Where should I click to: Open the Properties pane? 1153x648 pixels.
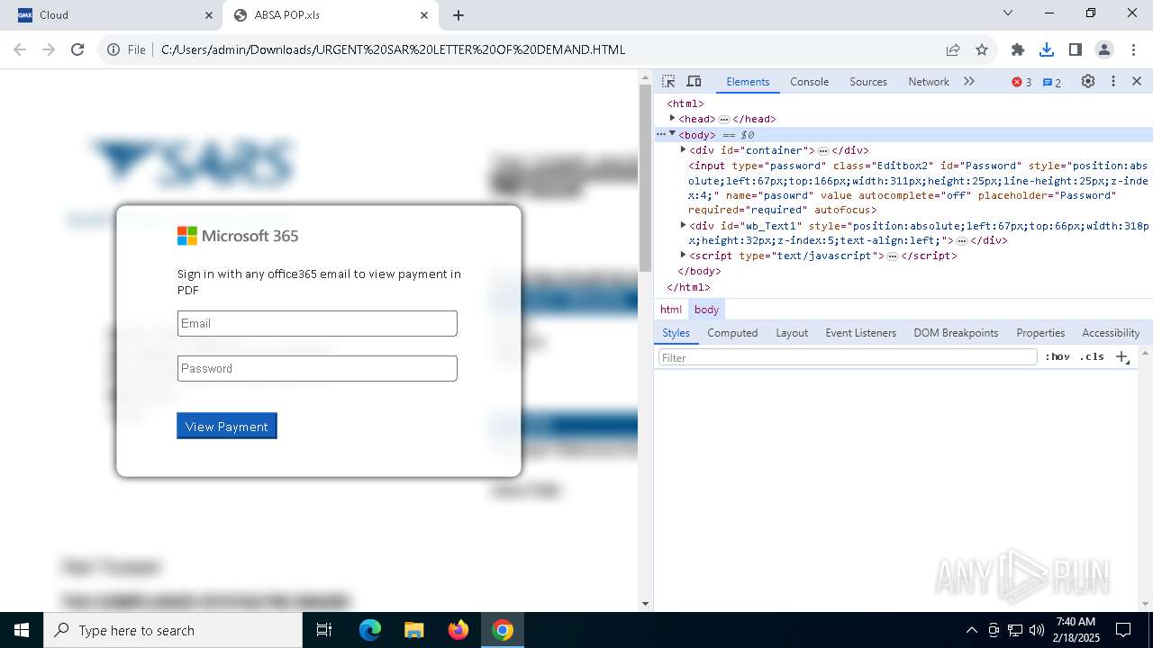1040,333
